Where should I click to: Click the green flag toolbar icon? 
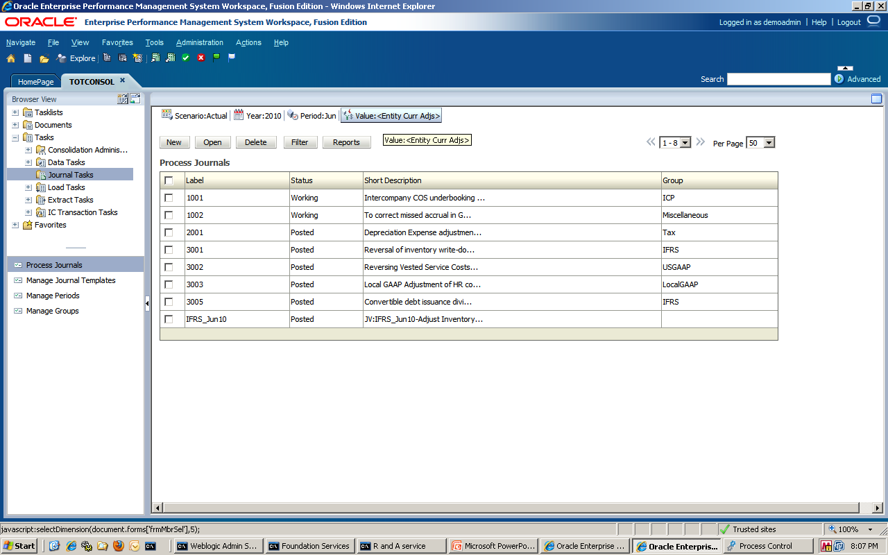click(216, 58)
